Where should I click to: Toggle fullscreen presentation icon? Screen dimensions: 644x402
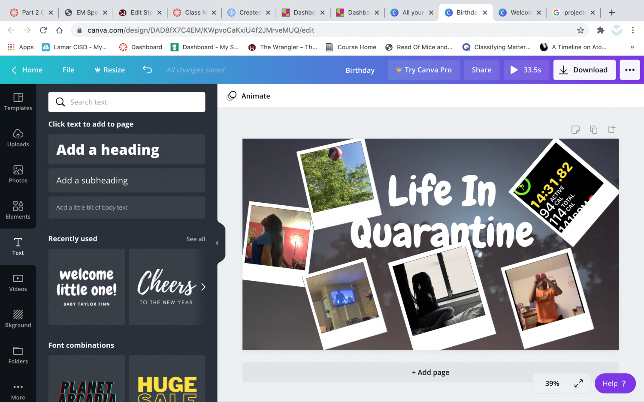[x=578, y=384]
